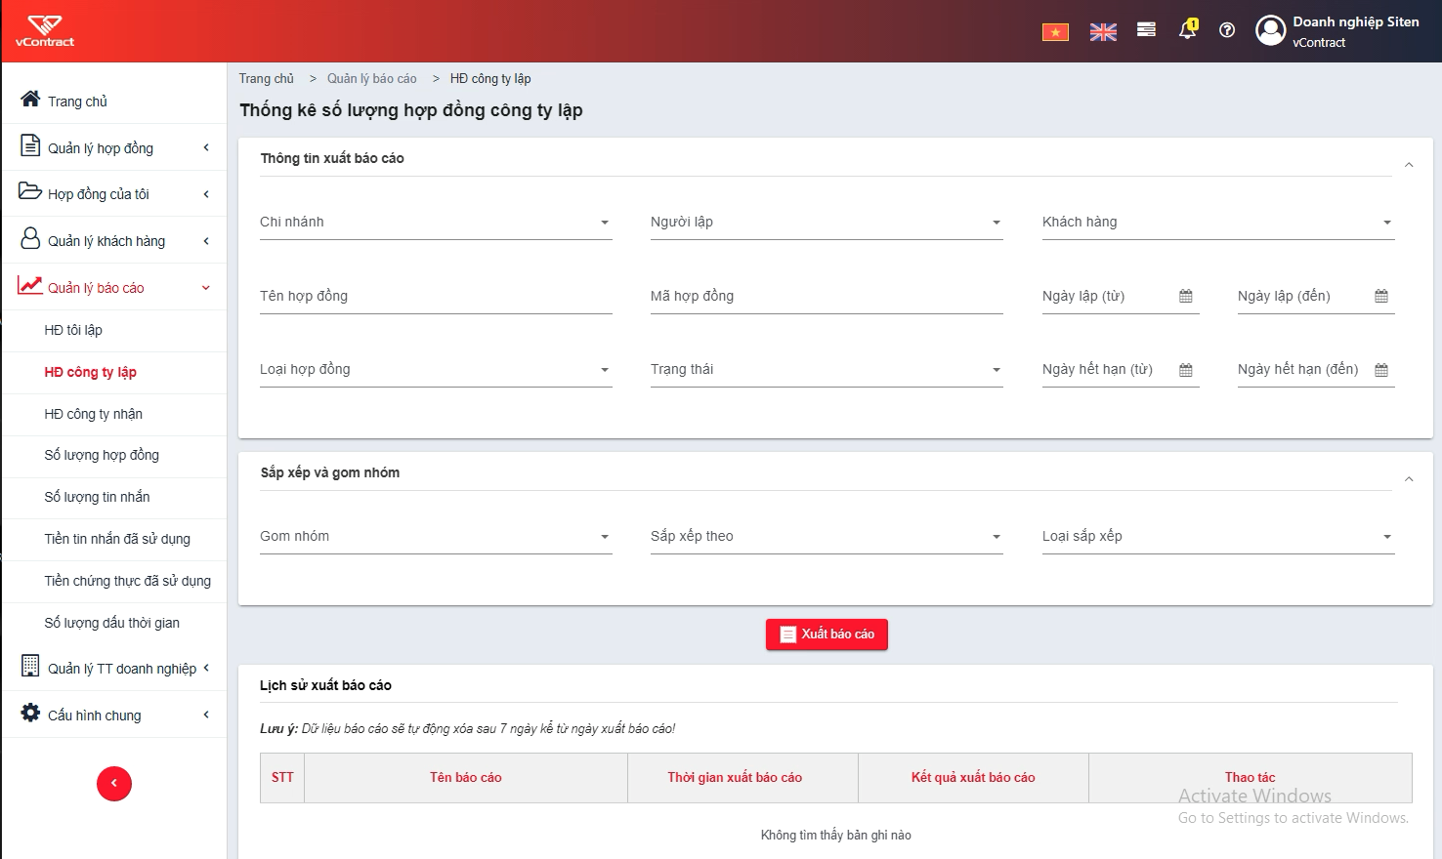The image size is (1442, 859).
Task: Click the gear icon for Cấu hình chung
Action: coord(30,713)
